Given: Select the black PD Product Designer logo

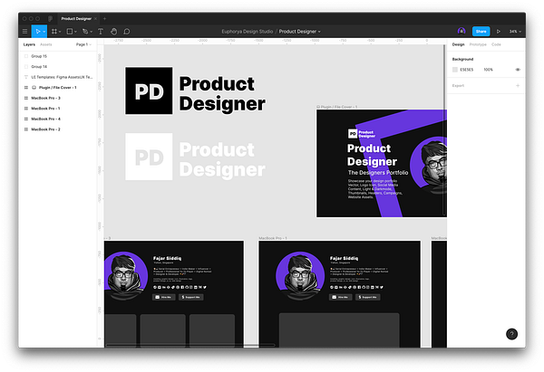Looking at the screenshot, I should click(195, 91).
